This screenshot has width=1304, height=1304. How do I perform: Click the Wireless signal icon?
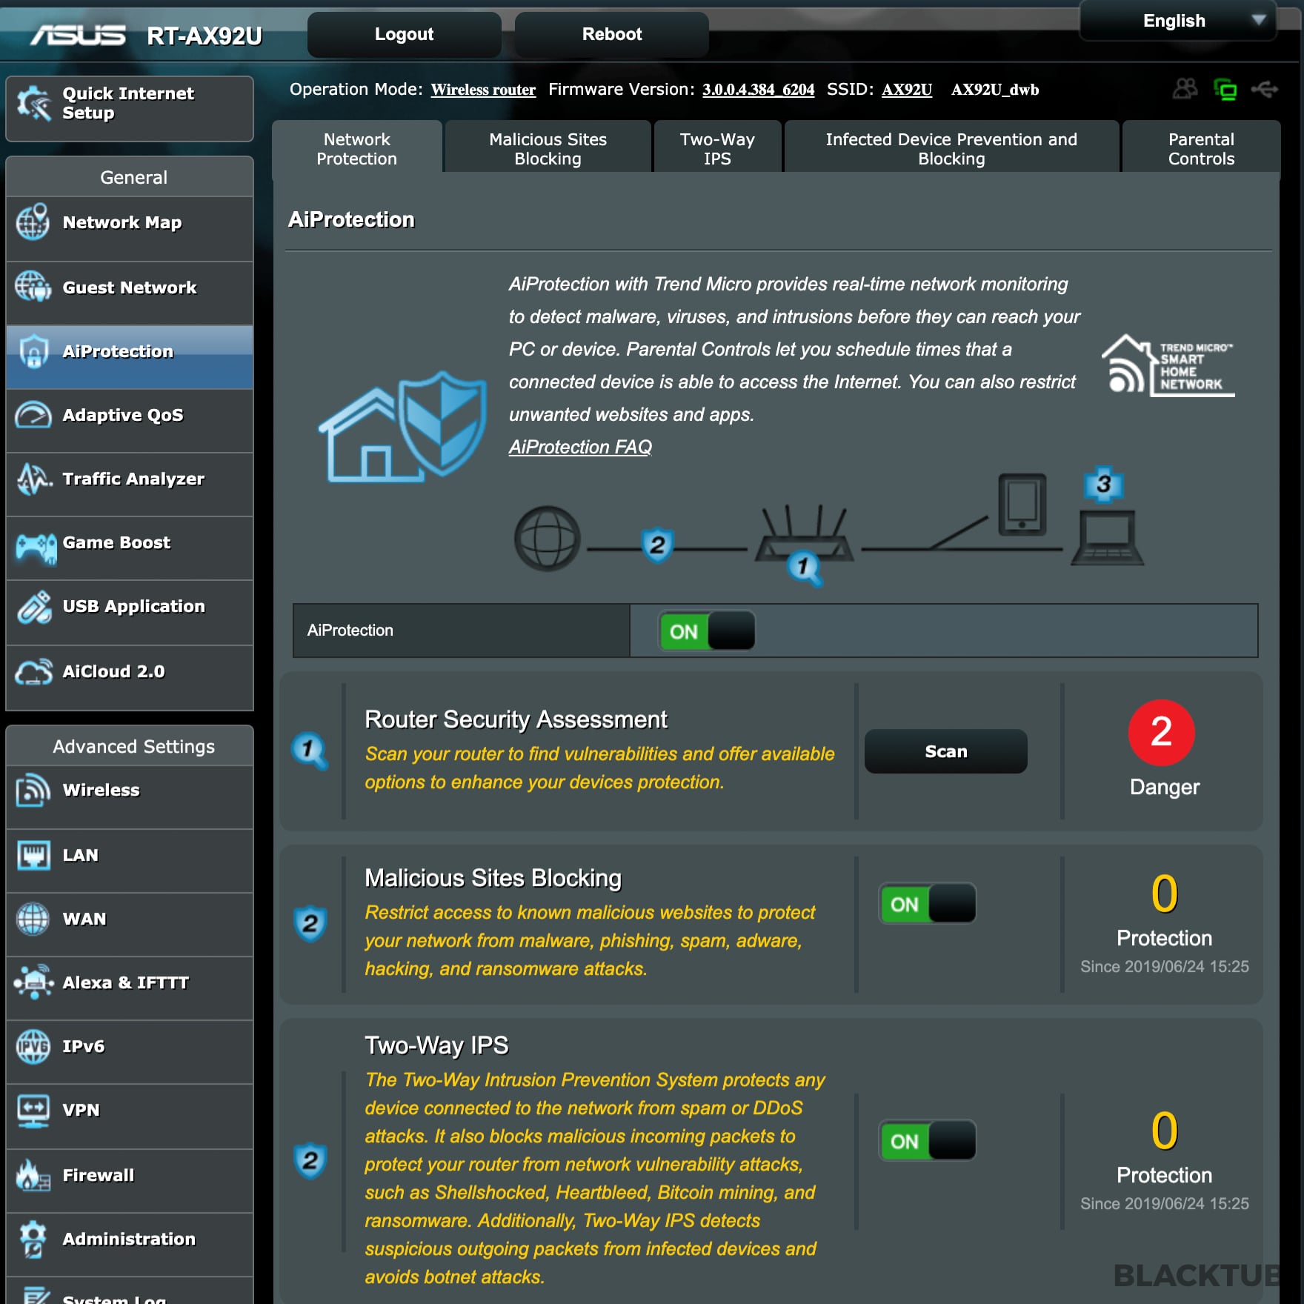pyautogui.click(x=33, y=790)
